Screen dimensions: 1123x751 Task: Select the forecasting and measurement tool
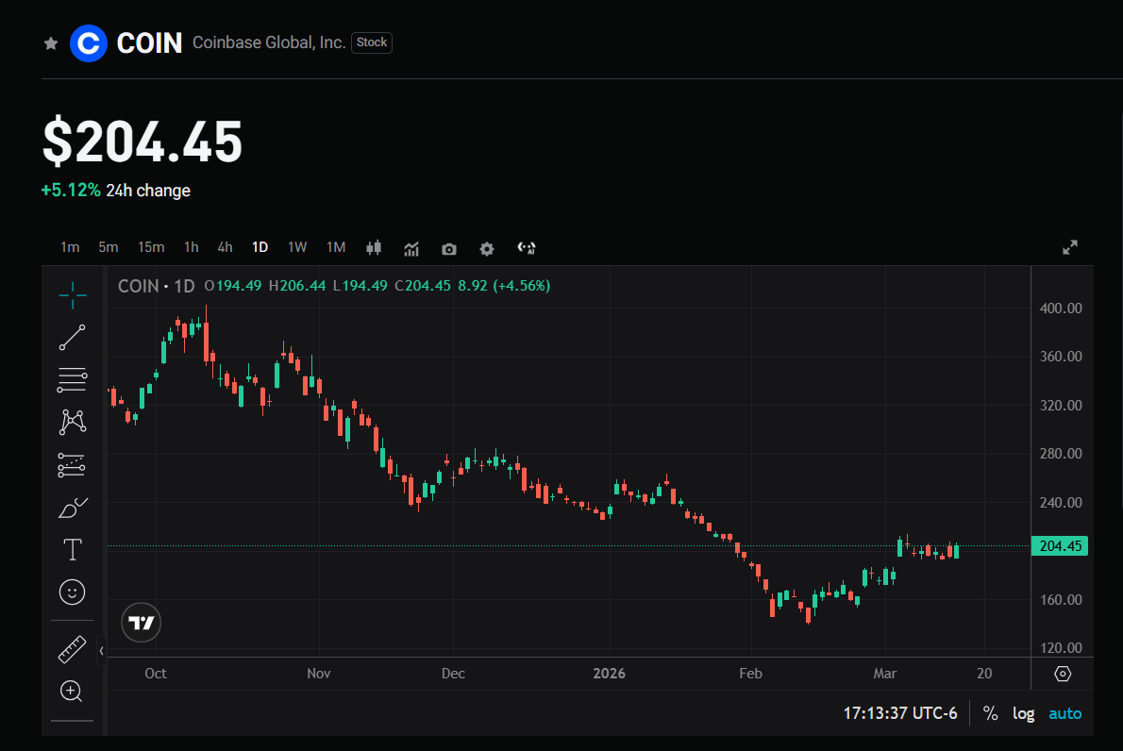[x=72, y=465]
